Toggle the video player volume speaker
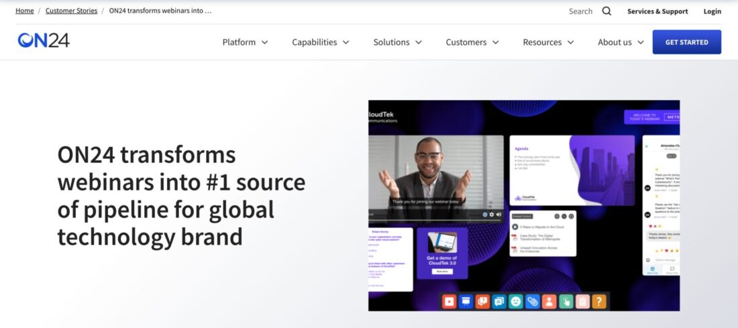Screen dimensions: 738x328 pyautogui.click(x=498, y=215)
